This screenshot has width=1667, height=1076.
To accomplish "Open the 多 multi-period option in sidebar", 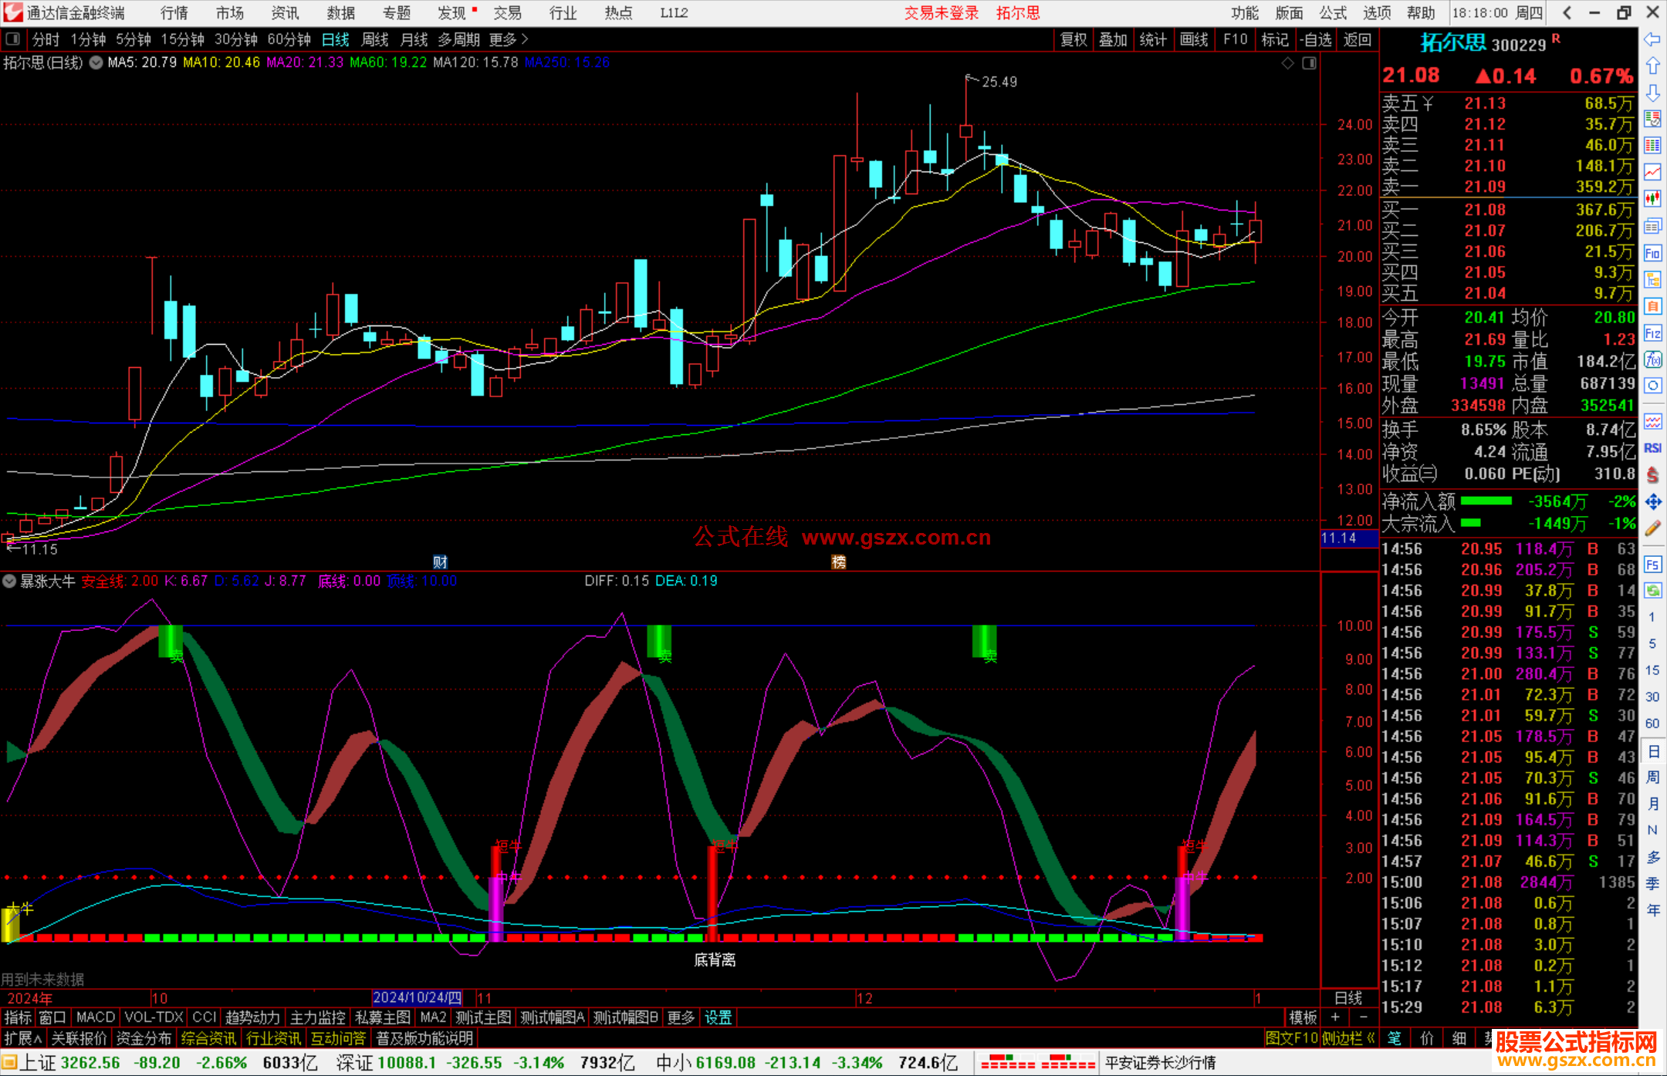I will click(x=1652, y=857).
